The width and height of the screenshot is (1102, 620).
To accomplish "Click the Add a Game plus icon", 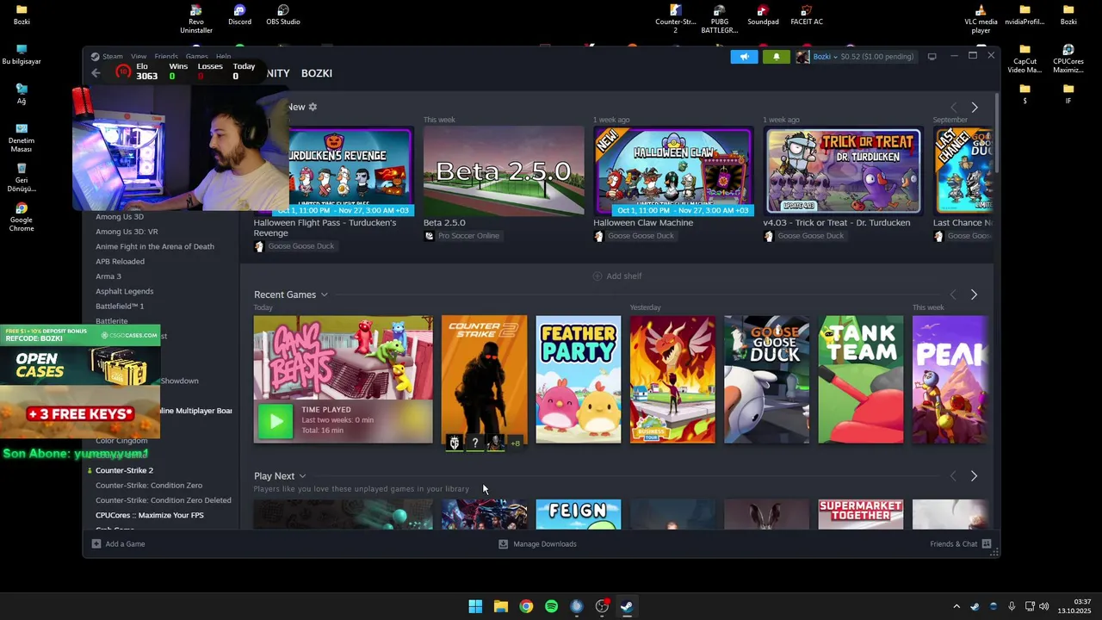I will click(96, 544).
